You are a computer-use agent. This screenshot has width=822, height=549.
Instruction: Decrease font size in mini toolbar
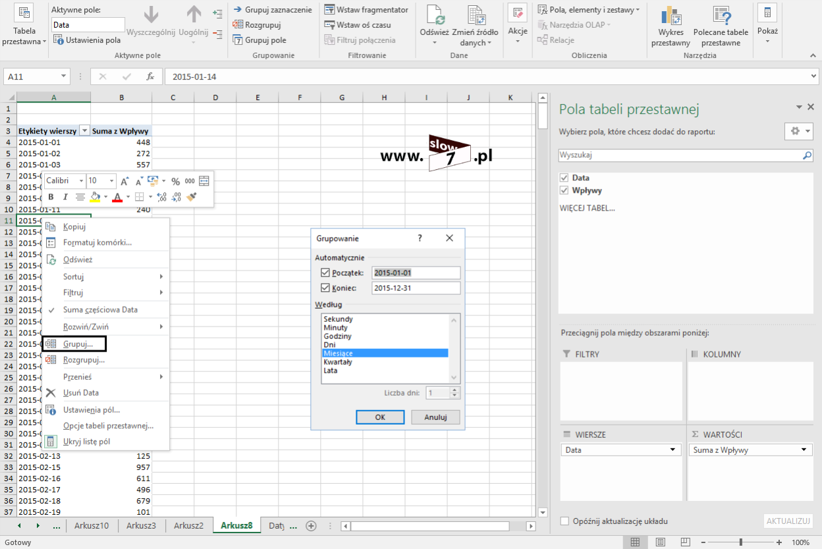pyautogui.click(x=139, y=181)
